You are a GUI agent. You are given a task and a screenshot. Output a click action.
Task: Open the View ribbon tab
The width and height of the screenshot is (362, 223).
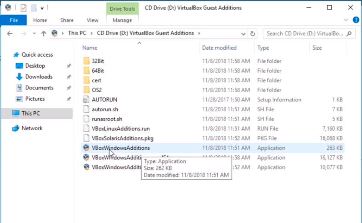click(x=92, y=20)
